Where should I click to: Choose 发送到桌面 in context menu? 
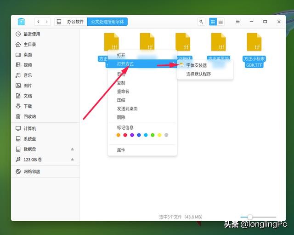coord(142,109)
